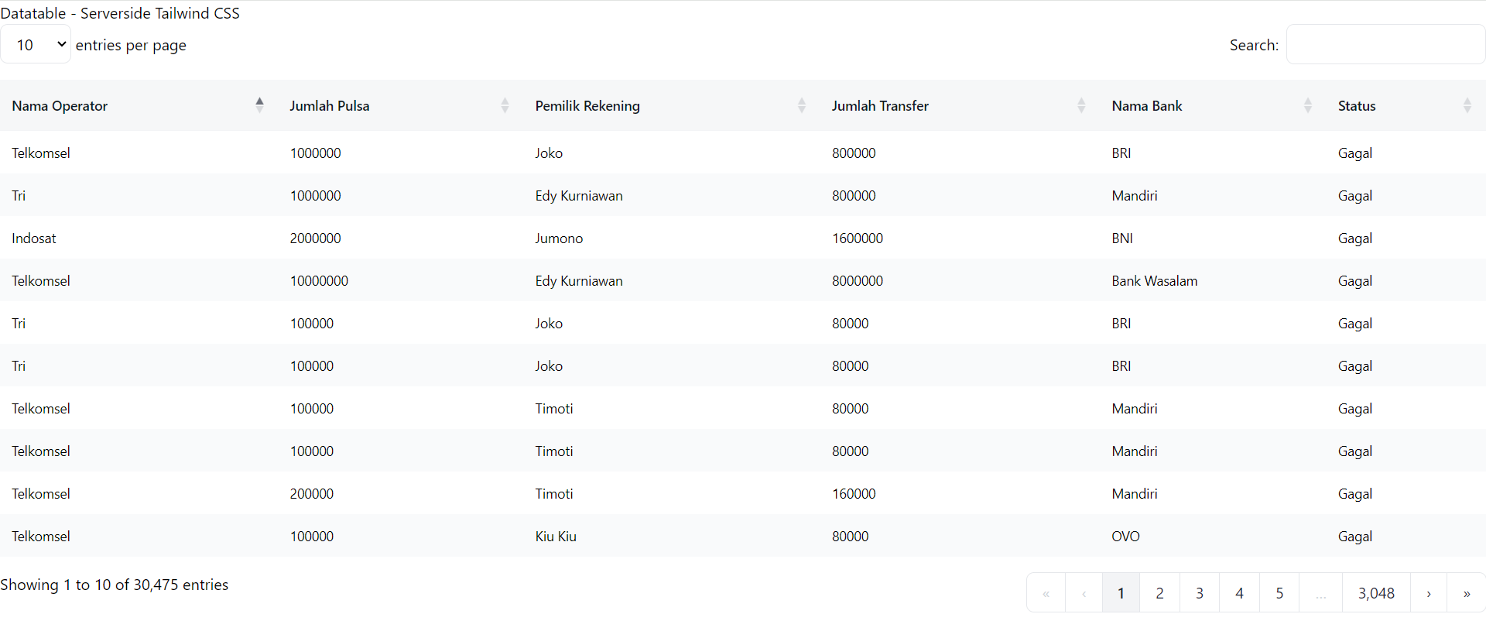Select the OVO bank cell
Viewport: 1486px width, 638px height.
[x=1125, y=537]
